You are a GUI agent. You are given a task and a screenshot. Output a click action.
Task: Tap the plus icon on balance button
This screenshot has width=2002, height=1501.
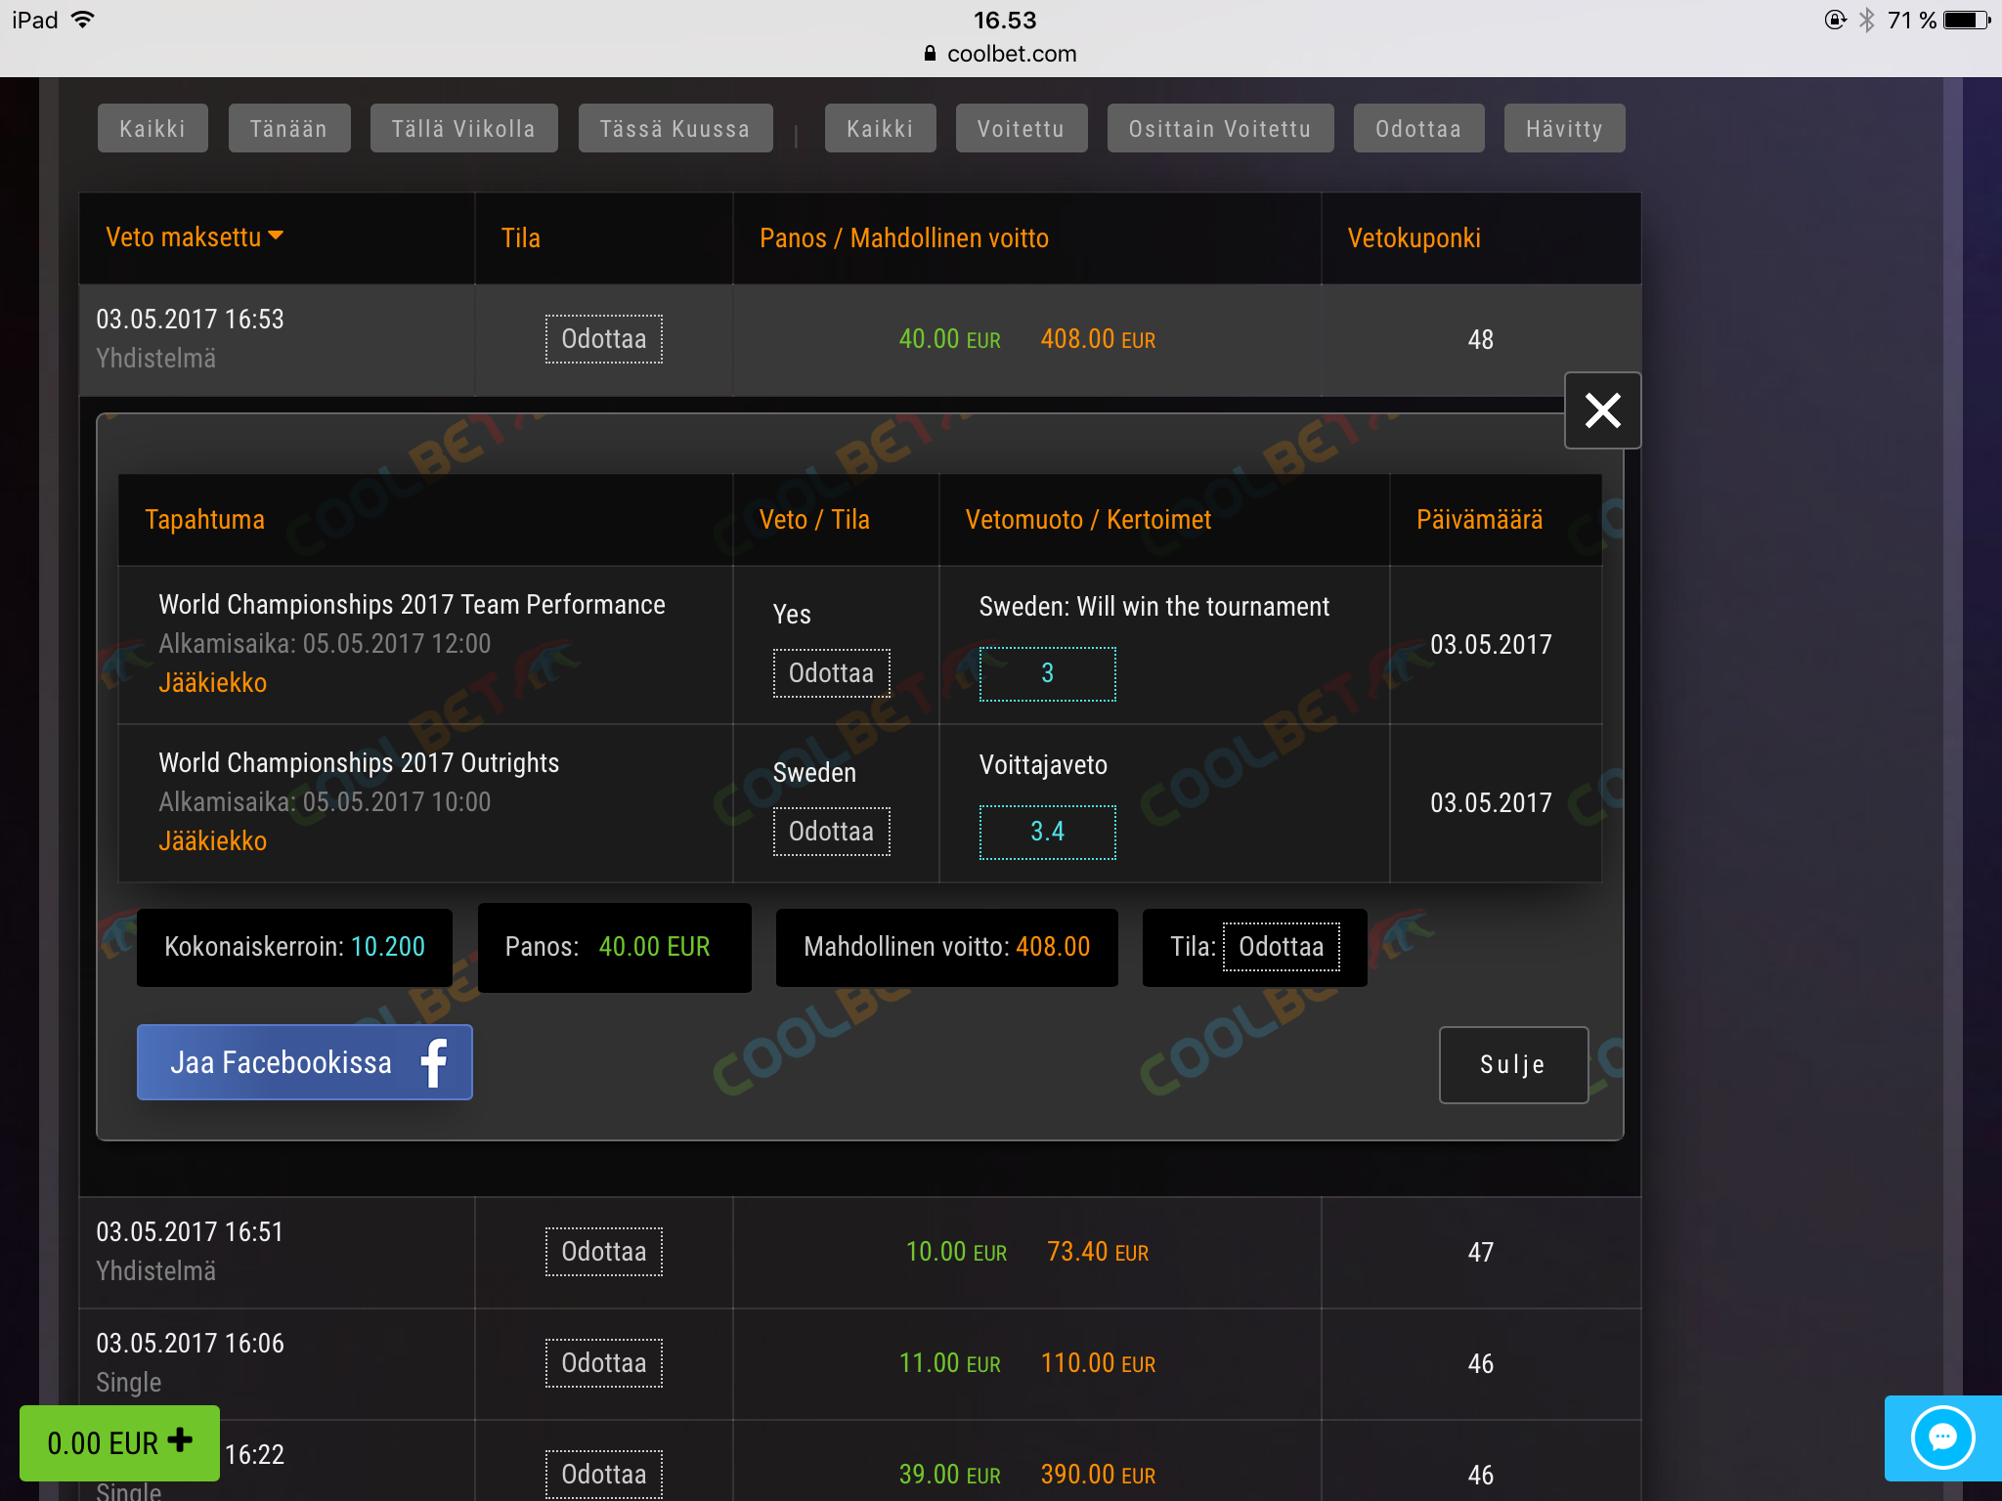click(180, 1440)
